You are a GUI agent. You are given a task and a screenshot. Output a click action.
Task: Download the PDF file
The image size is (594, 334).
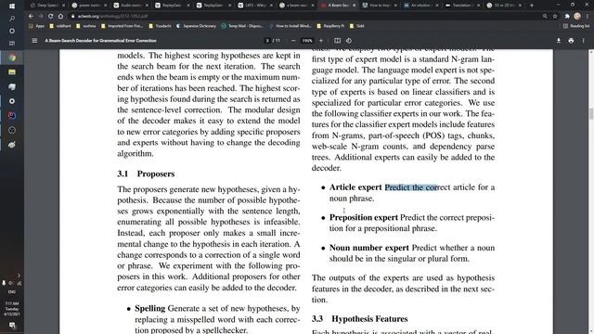[x=559, y=41]
